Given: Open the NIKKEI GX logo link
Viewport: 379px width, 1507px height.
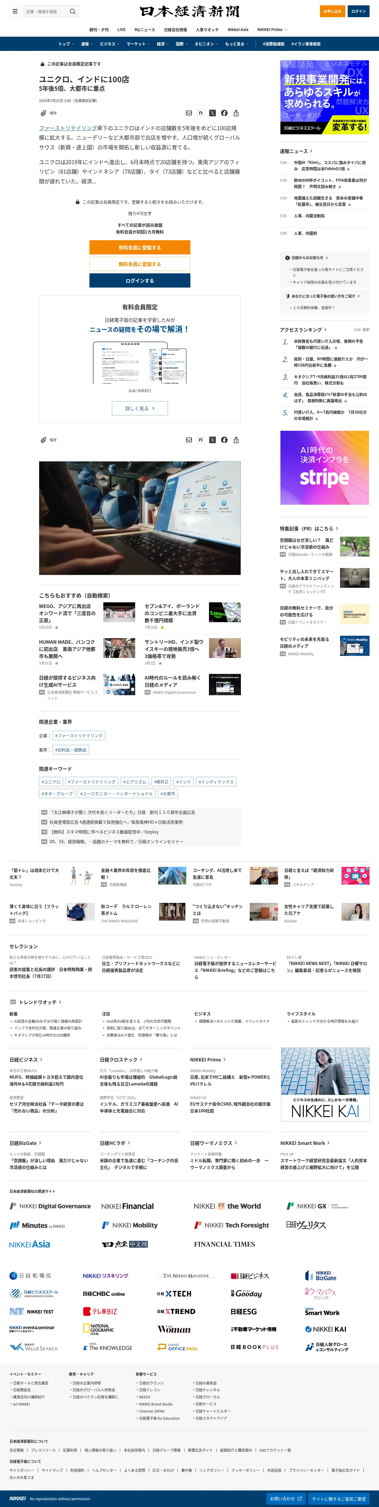Looking at the screenshot, I should (317, 1206).
